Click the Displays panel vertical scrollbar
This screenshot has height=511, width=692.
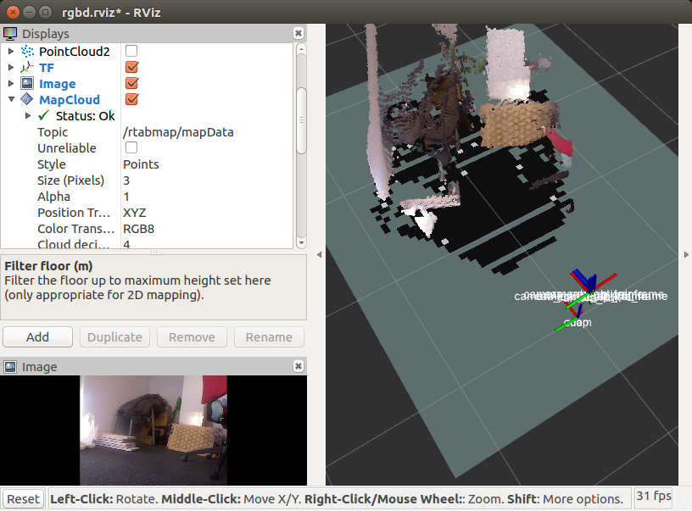(301, 119)
